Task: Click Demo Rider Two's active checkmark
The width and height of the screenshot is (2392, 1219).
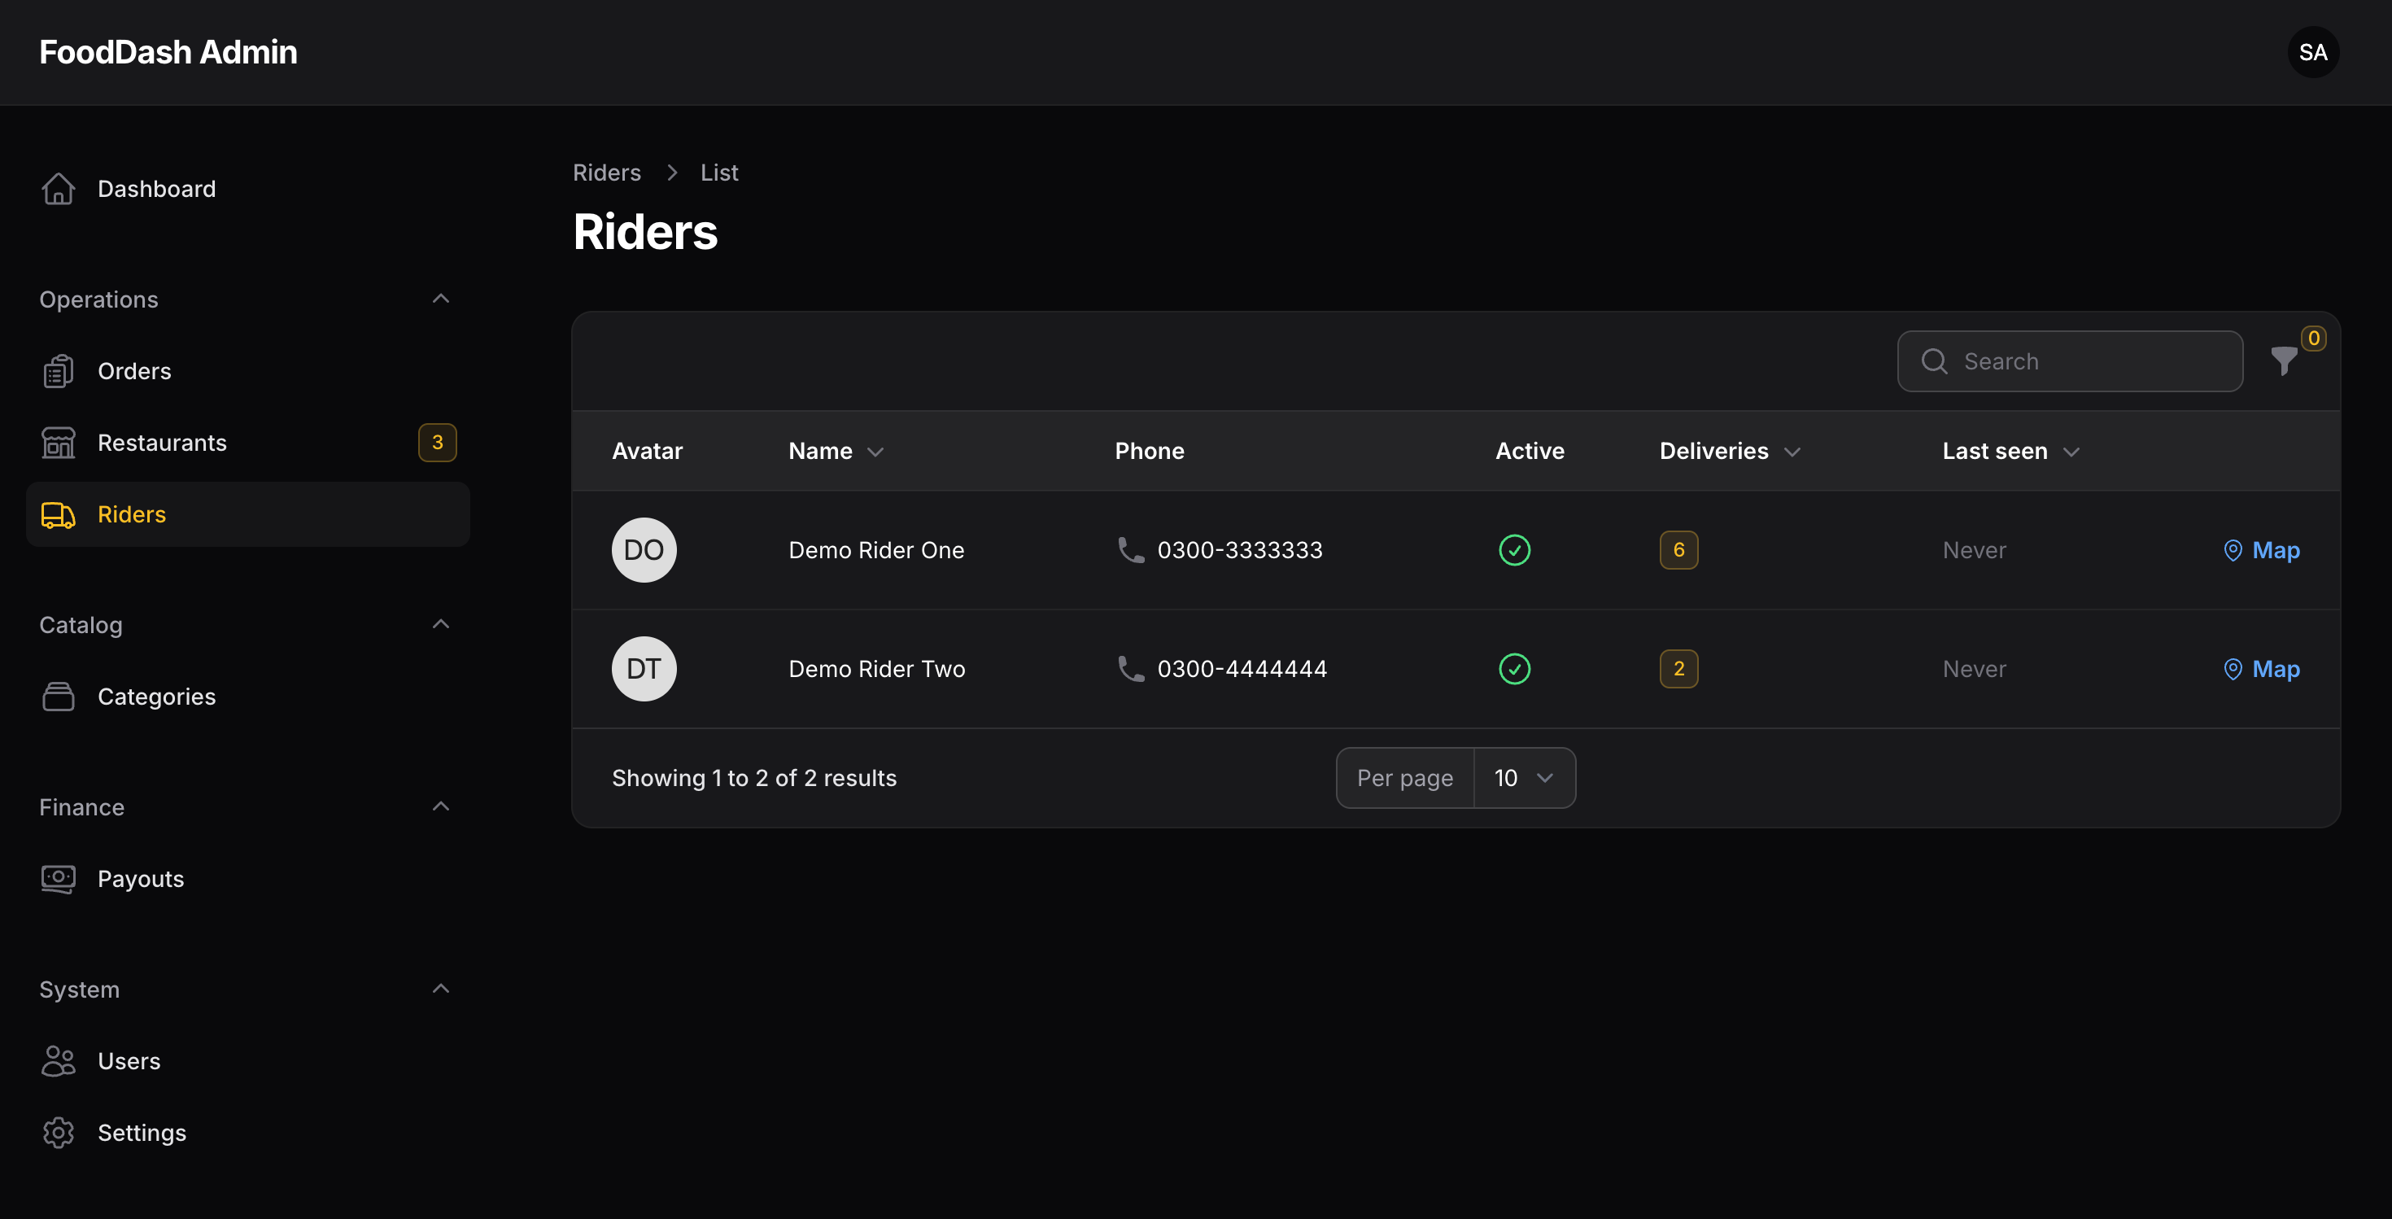Action: coord(1514,668)
